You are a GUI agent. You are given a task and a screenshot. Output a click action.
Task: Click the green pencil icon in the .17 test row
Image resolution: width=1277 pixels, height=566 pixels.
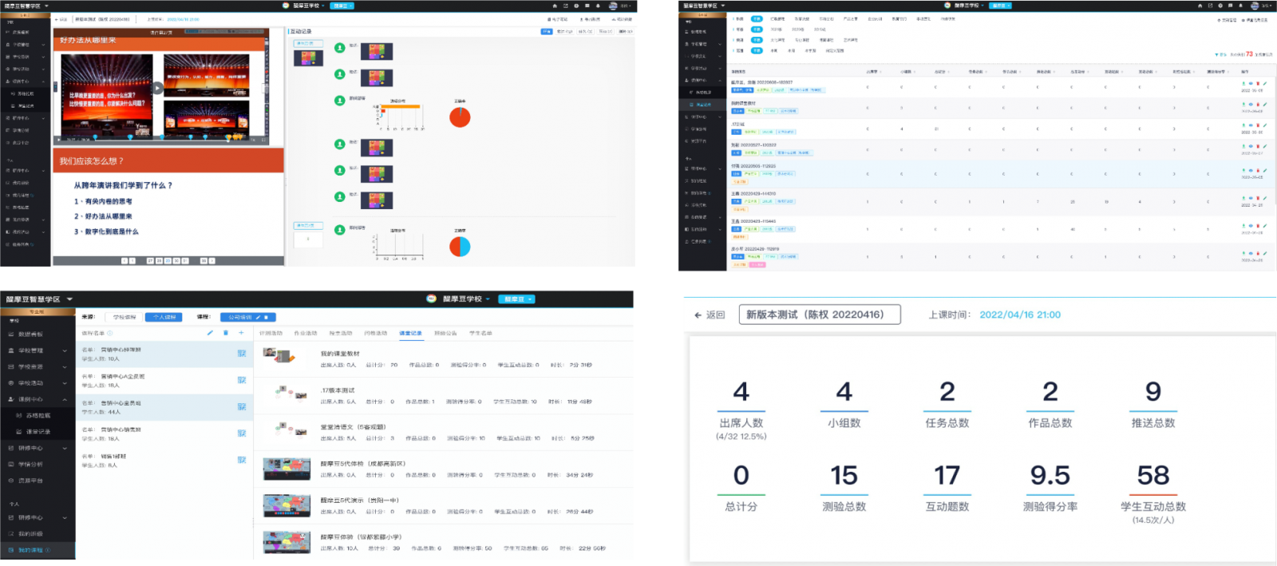pyautogui.click(x=1265, y=125)
